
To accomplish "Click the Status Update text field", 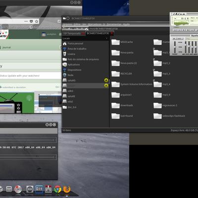I will (31, 76).
